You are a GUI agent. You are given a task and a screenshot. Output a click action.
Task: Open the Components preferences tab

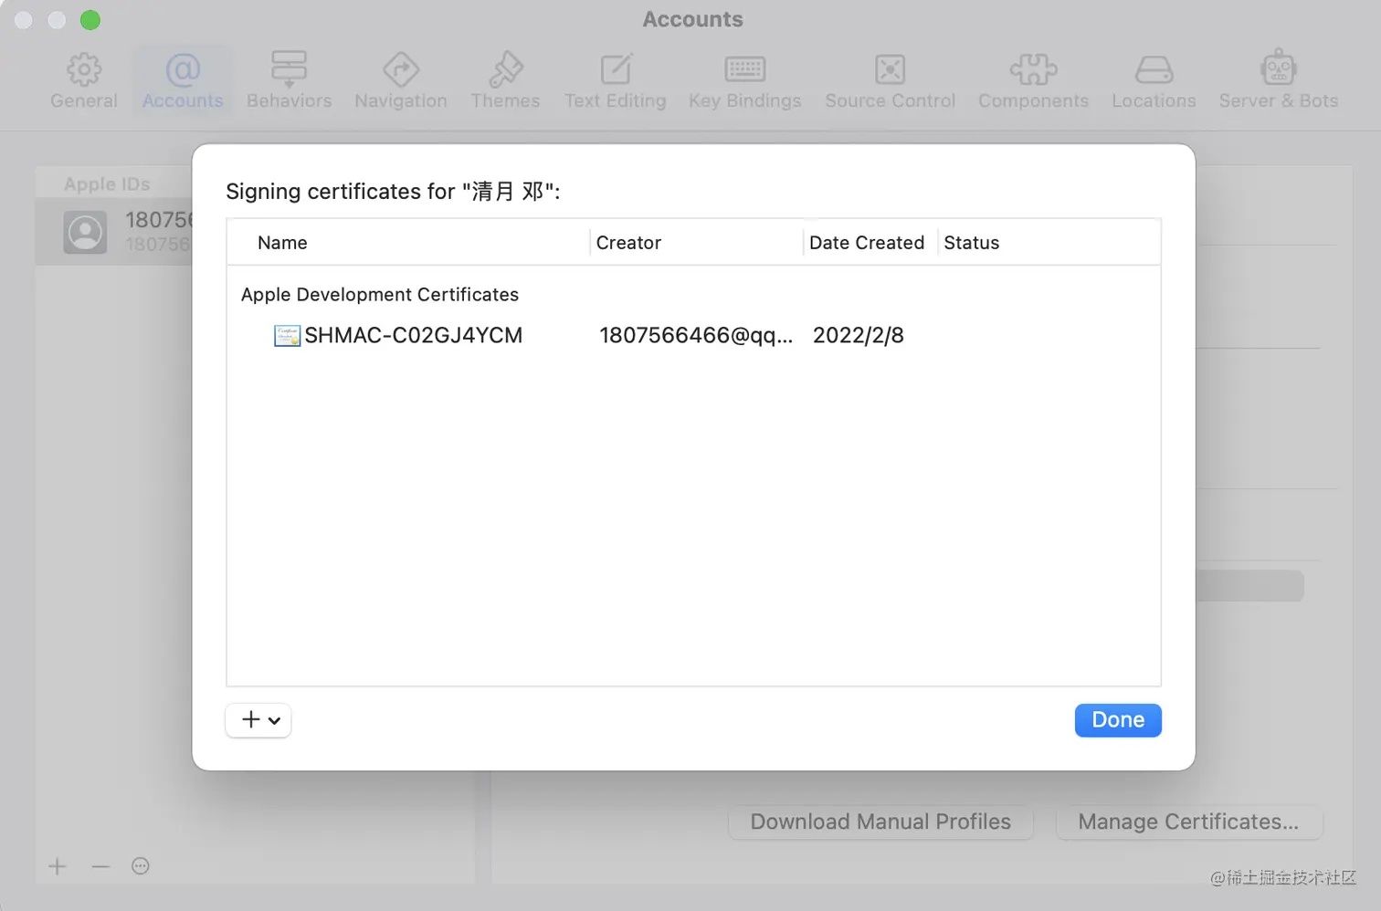pos(1033,81)
